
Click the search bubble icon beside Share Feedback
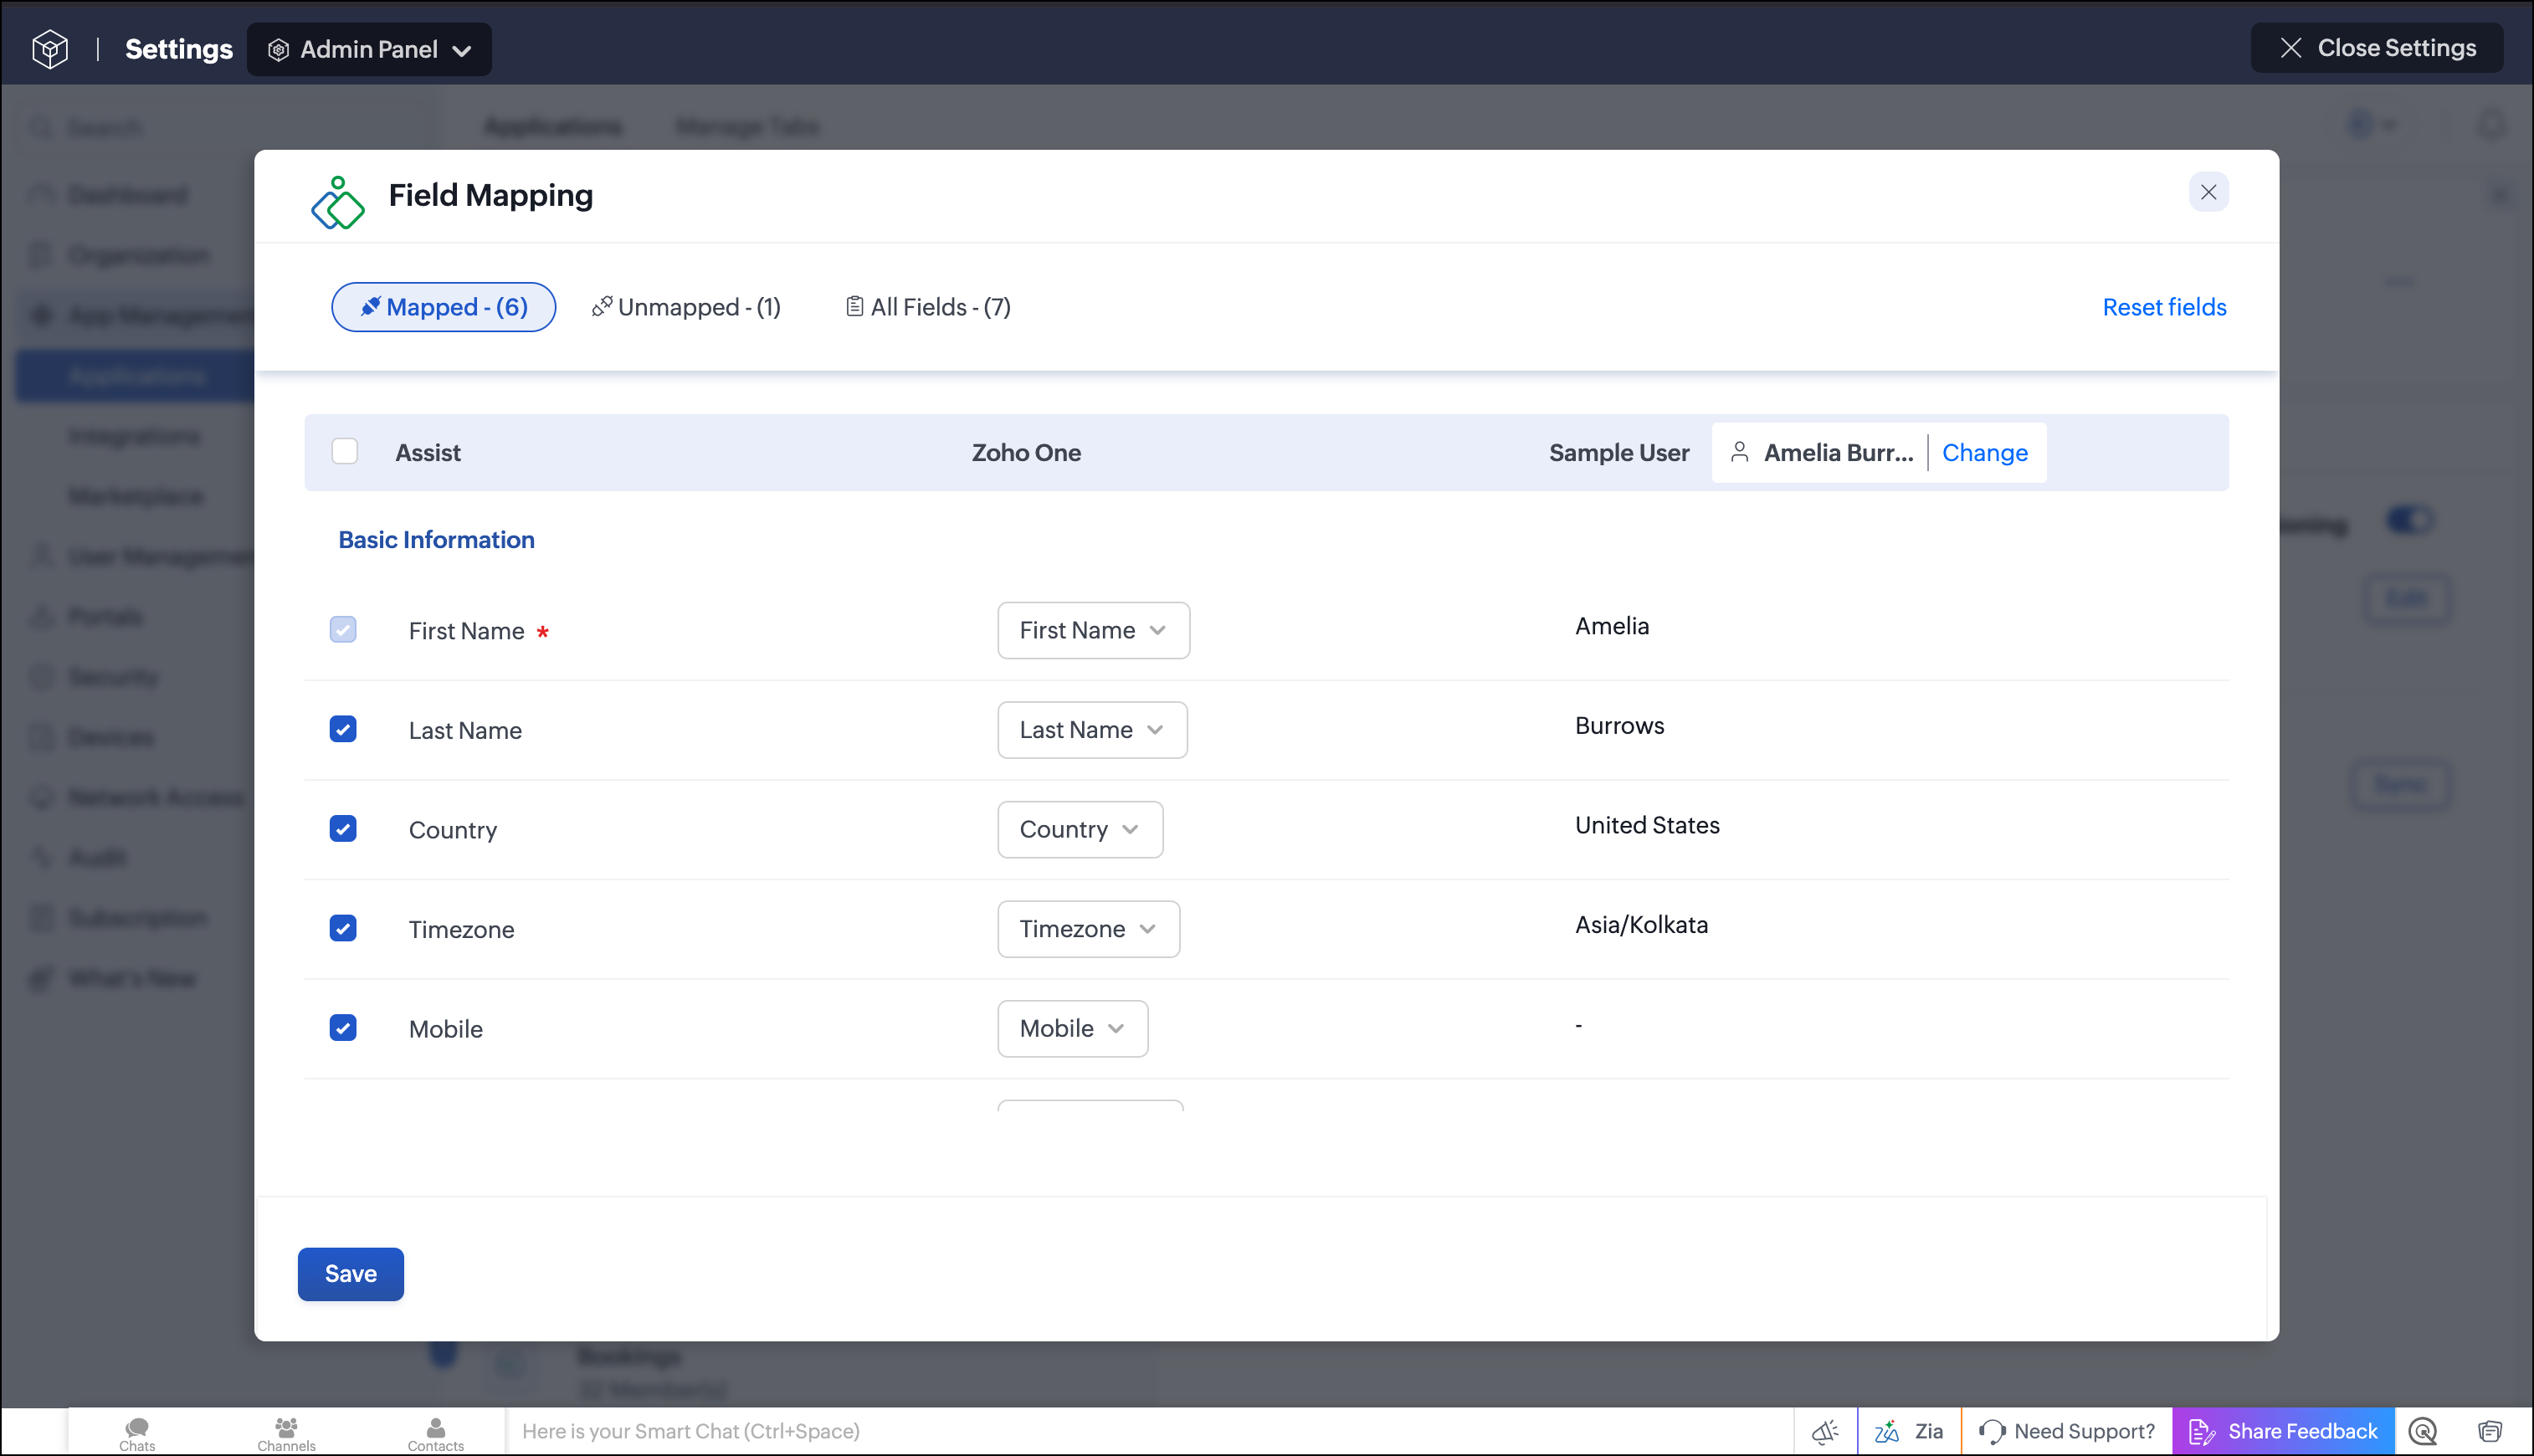(x=2423, y=1431)
